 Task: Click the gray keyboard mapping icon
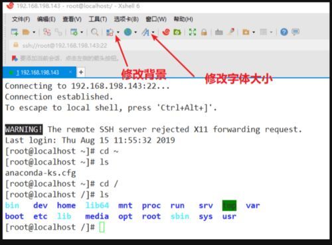pyautogui.click(x=219, y=33)
